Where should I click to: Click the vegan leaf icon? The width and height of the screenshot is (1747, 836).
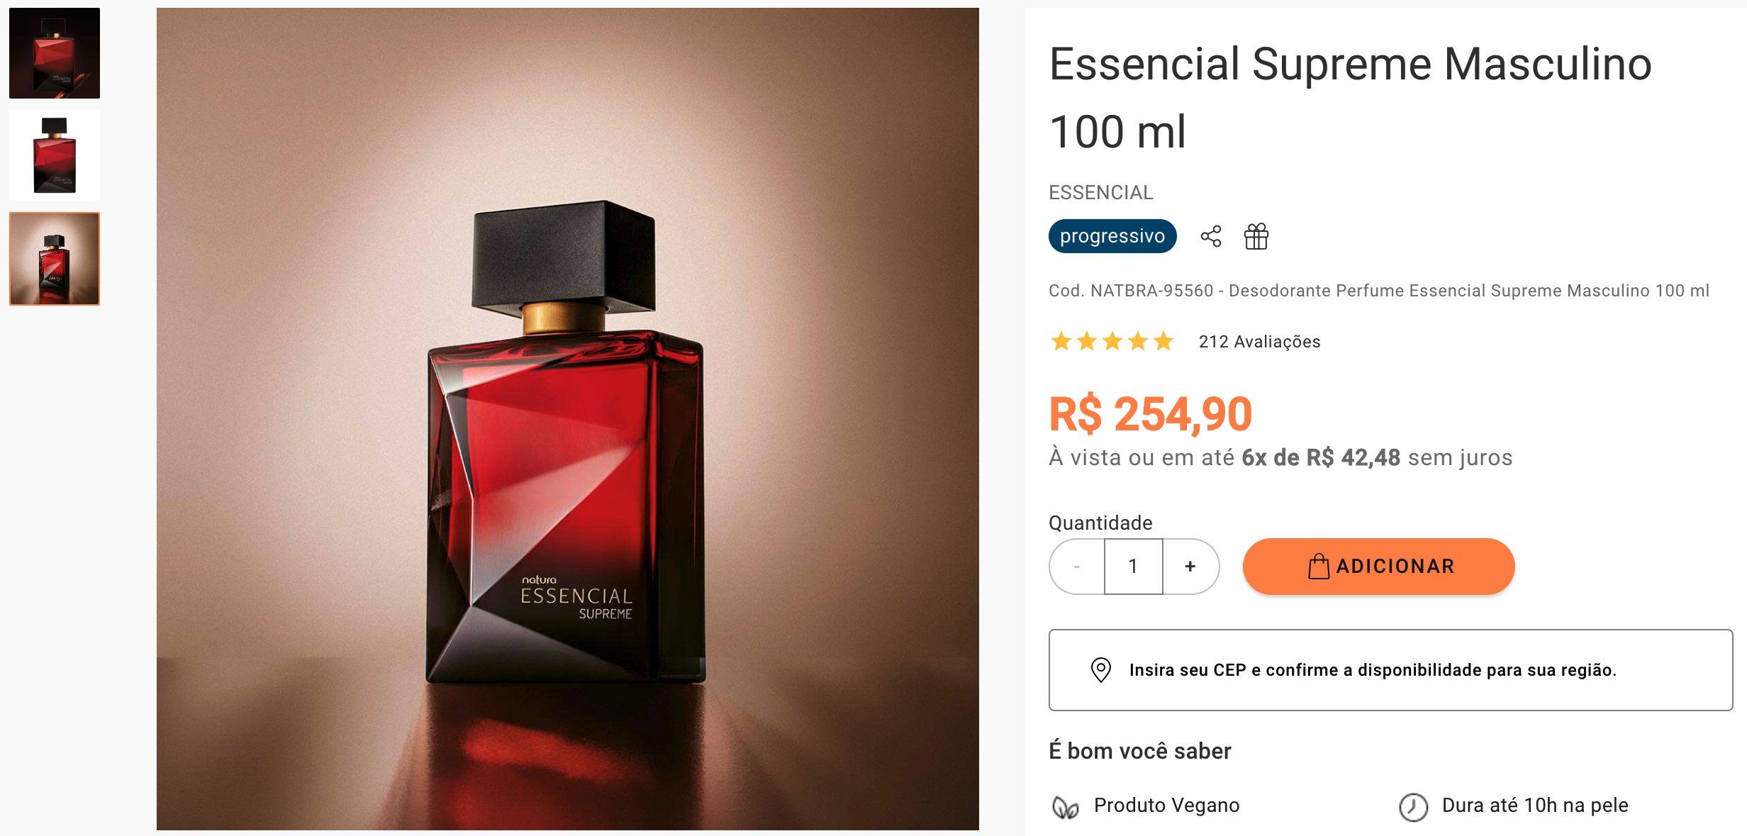click(x=1065, y=807)
